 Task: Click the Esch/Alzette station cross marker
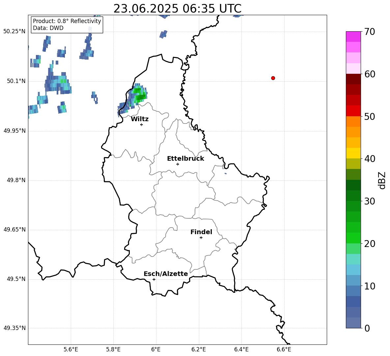click(x=154, y=279)
